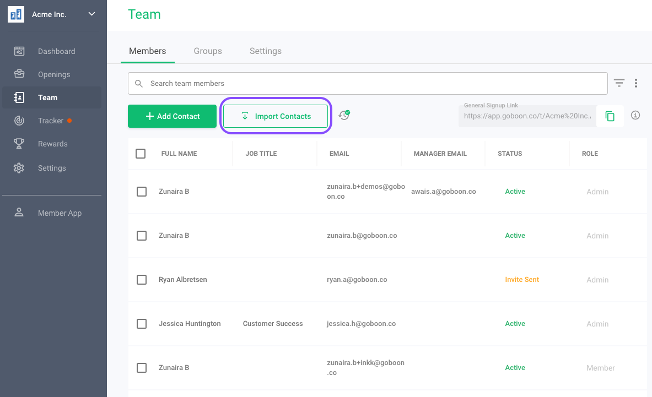Open Tracker from the sidebar
Viewport: 652px width, 397px height.
(x=51, y=121)
